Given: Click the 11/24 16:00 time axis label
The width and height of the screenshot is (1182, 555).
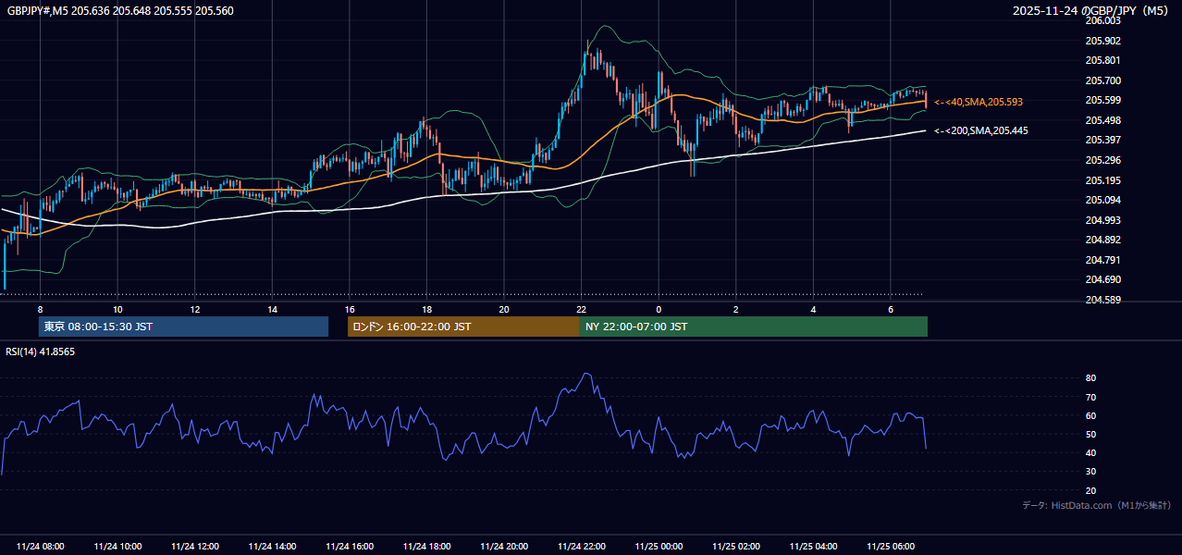Looking at the screenshot, I should (350, 547).
